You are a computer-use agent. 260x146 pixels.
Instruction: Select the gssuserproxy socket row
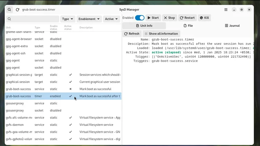pyautogui.click(x=63, y=110)
